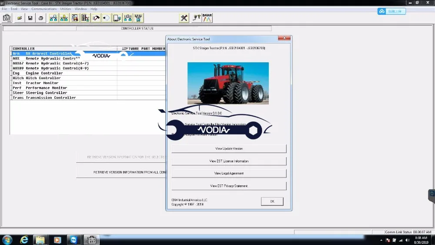
Task: Open TeamViewer taskbar icon
Action: pyautogui.click(x=74, y=240)
